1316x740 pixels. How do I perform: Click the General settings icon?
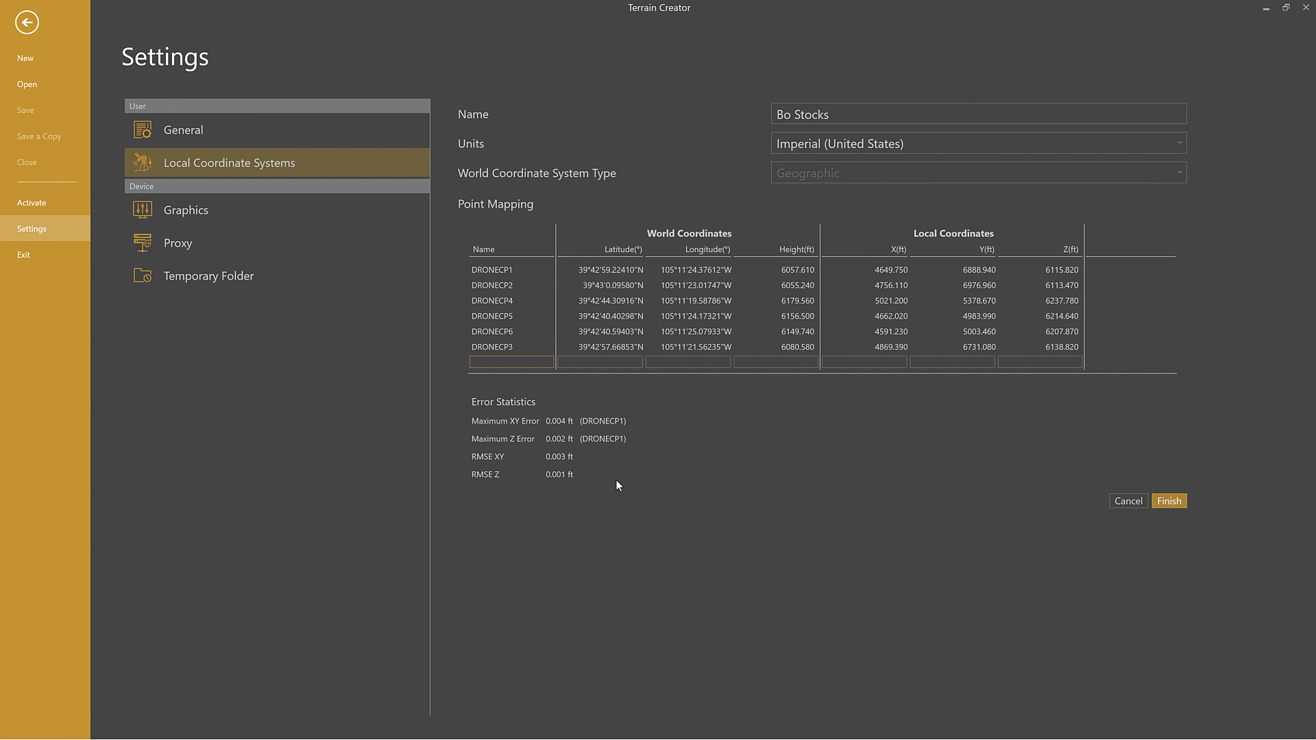(x=143, y=129)
